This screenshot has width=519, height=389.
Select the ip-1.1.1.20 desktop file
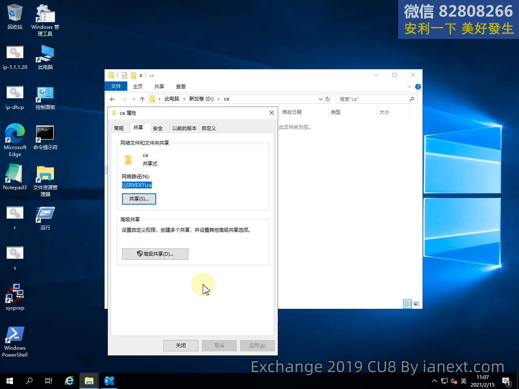click(x=15, y=57)
